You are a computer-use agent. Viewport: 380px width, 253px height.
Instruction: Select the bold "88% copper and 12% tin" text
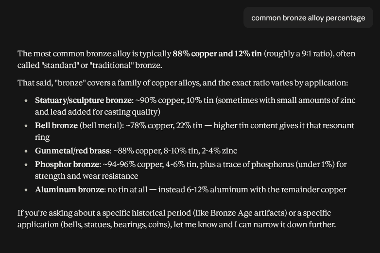click(x=217, y=53)
